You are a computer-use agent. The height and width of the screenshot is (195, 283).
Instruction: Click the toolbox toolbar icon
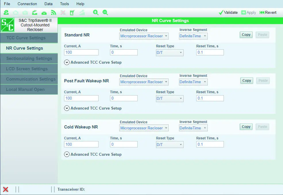(44, 13)
